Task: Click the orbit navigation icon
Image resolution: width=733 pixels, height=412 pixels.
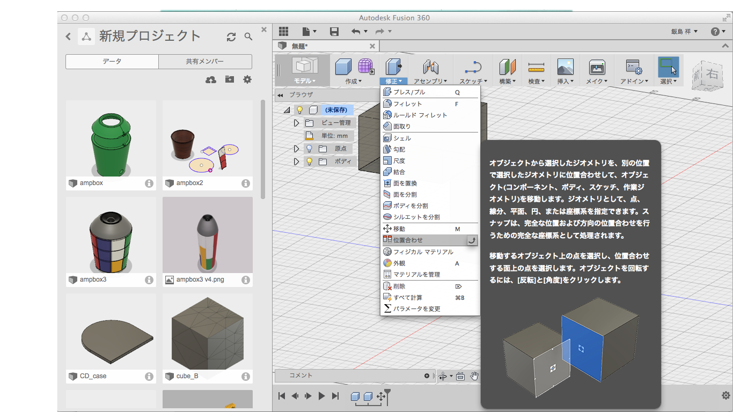Action: pos(443,376)
